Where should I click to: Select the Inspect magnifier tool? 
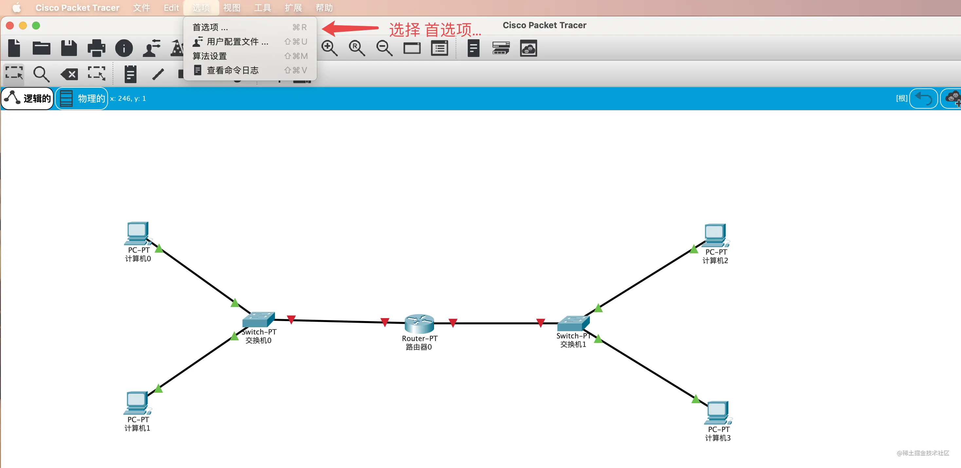click(x=41, y=74)
